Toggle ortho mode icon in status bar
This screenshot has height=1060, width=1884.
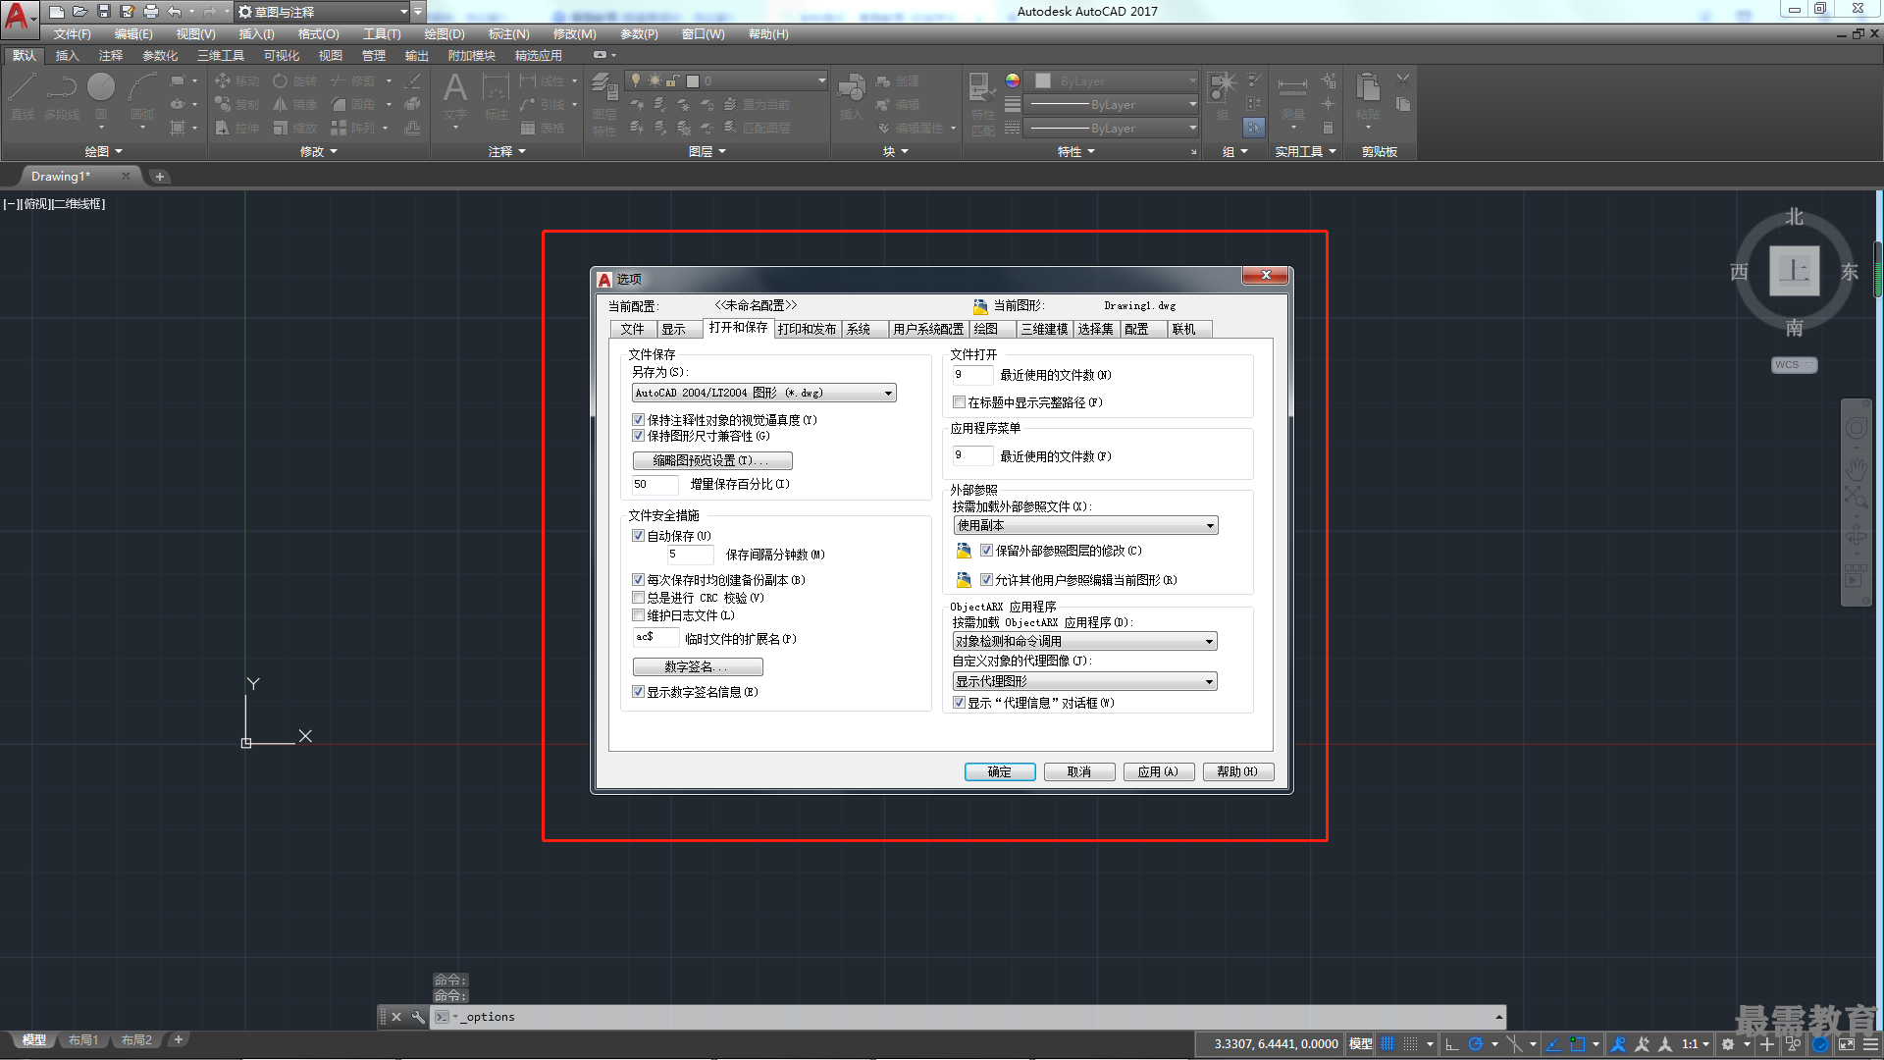(x=1452, y=1044)
